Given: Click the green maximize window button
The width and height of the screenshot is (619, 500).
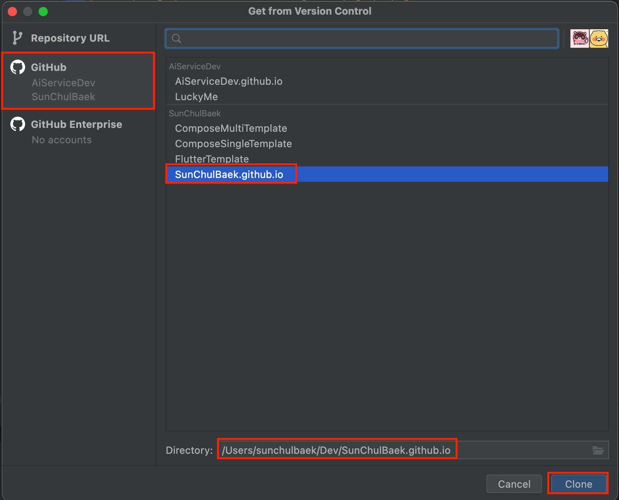Looking at the screenshot, I should coord(43,12).
